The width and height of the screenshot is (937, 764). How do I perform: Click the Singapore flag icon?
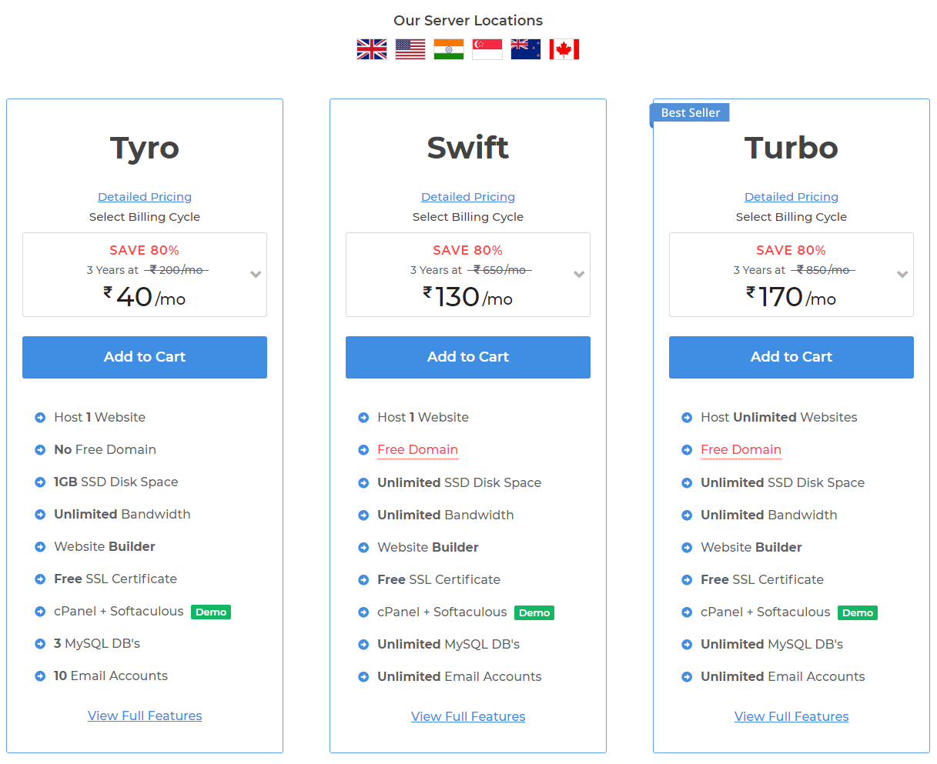487,49
